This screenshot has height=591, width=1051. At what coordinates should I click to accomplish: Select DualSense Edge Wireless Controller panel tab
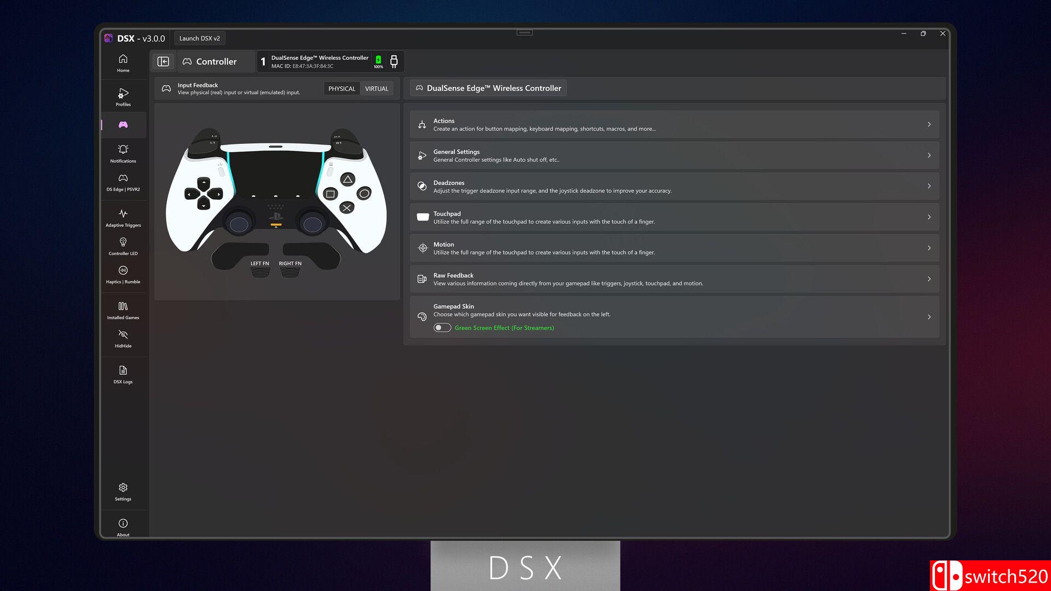tap(488, 88)
